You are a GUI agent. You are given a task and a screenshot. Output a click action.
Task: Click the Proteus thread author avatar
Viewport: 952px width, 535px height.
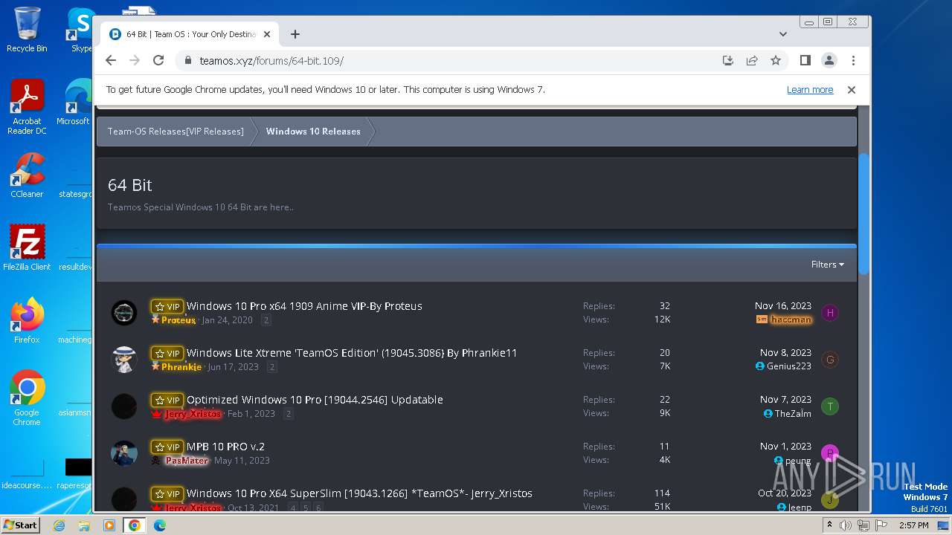point(124,313)
